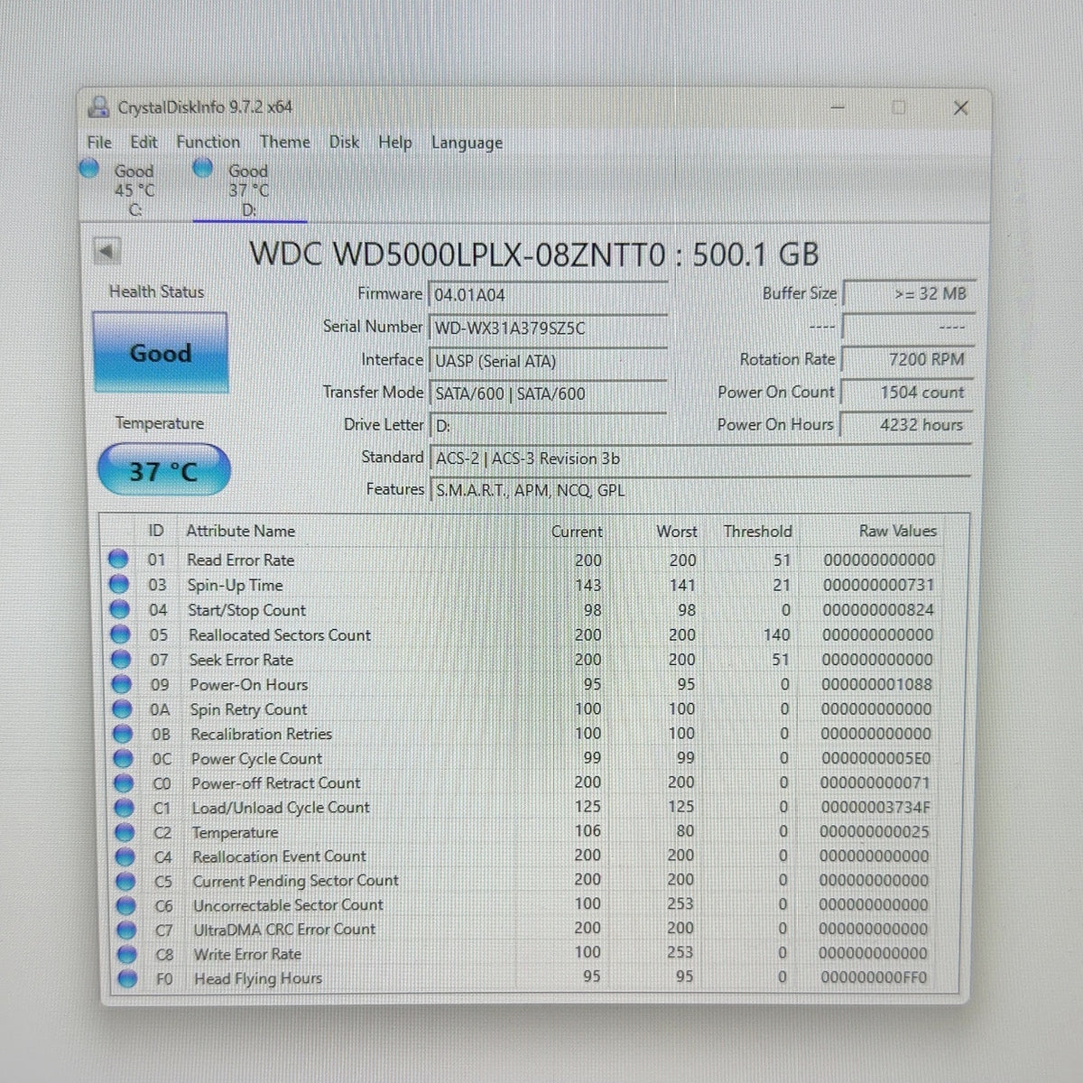Open the Function menu
Screen dimensions: 1083x1083
coord(208,142)
